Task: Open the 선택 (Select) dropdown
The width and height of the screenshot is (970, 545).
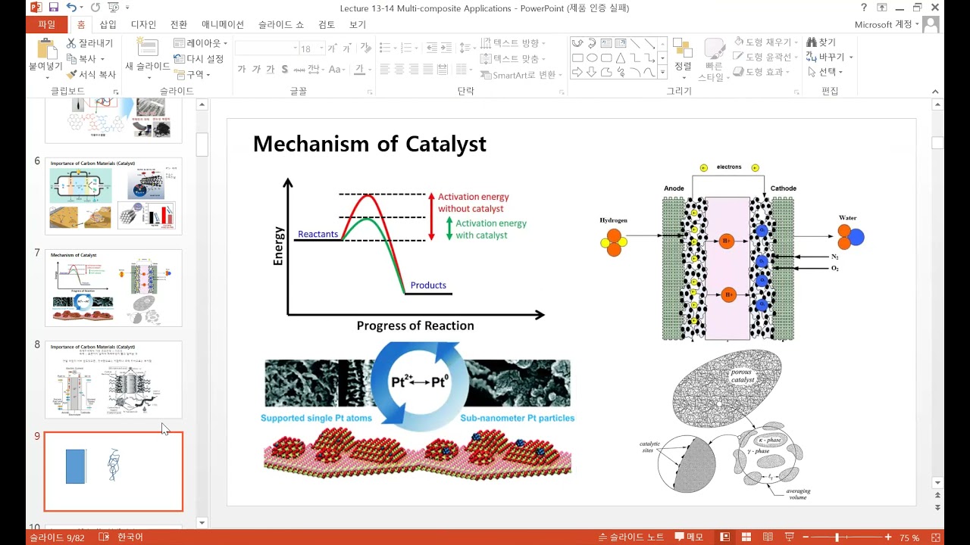Action: 840,72
